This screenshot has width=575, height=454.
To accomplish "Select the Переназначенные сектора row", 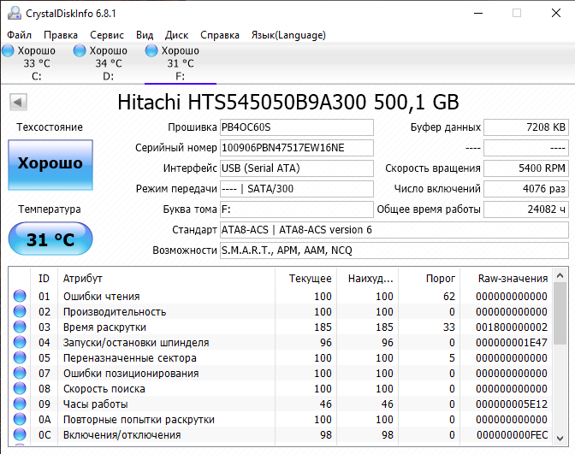I will [281, 357].
